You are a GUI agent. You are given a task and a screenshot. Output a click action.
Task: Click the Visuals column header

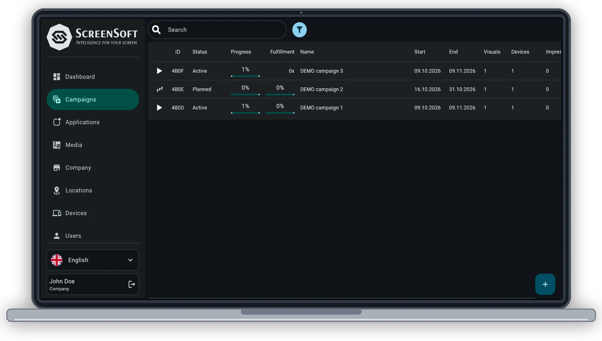click(x=492, y=52)
